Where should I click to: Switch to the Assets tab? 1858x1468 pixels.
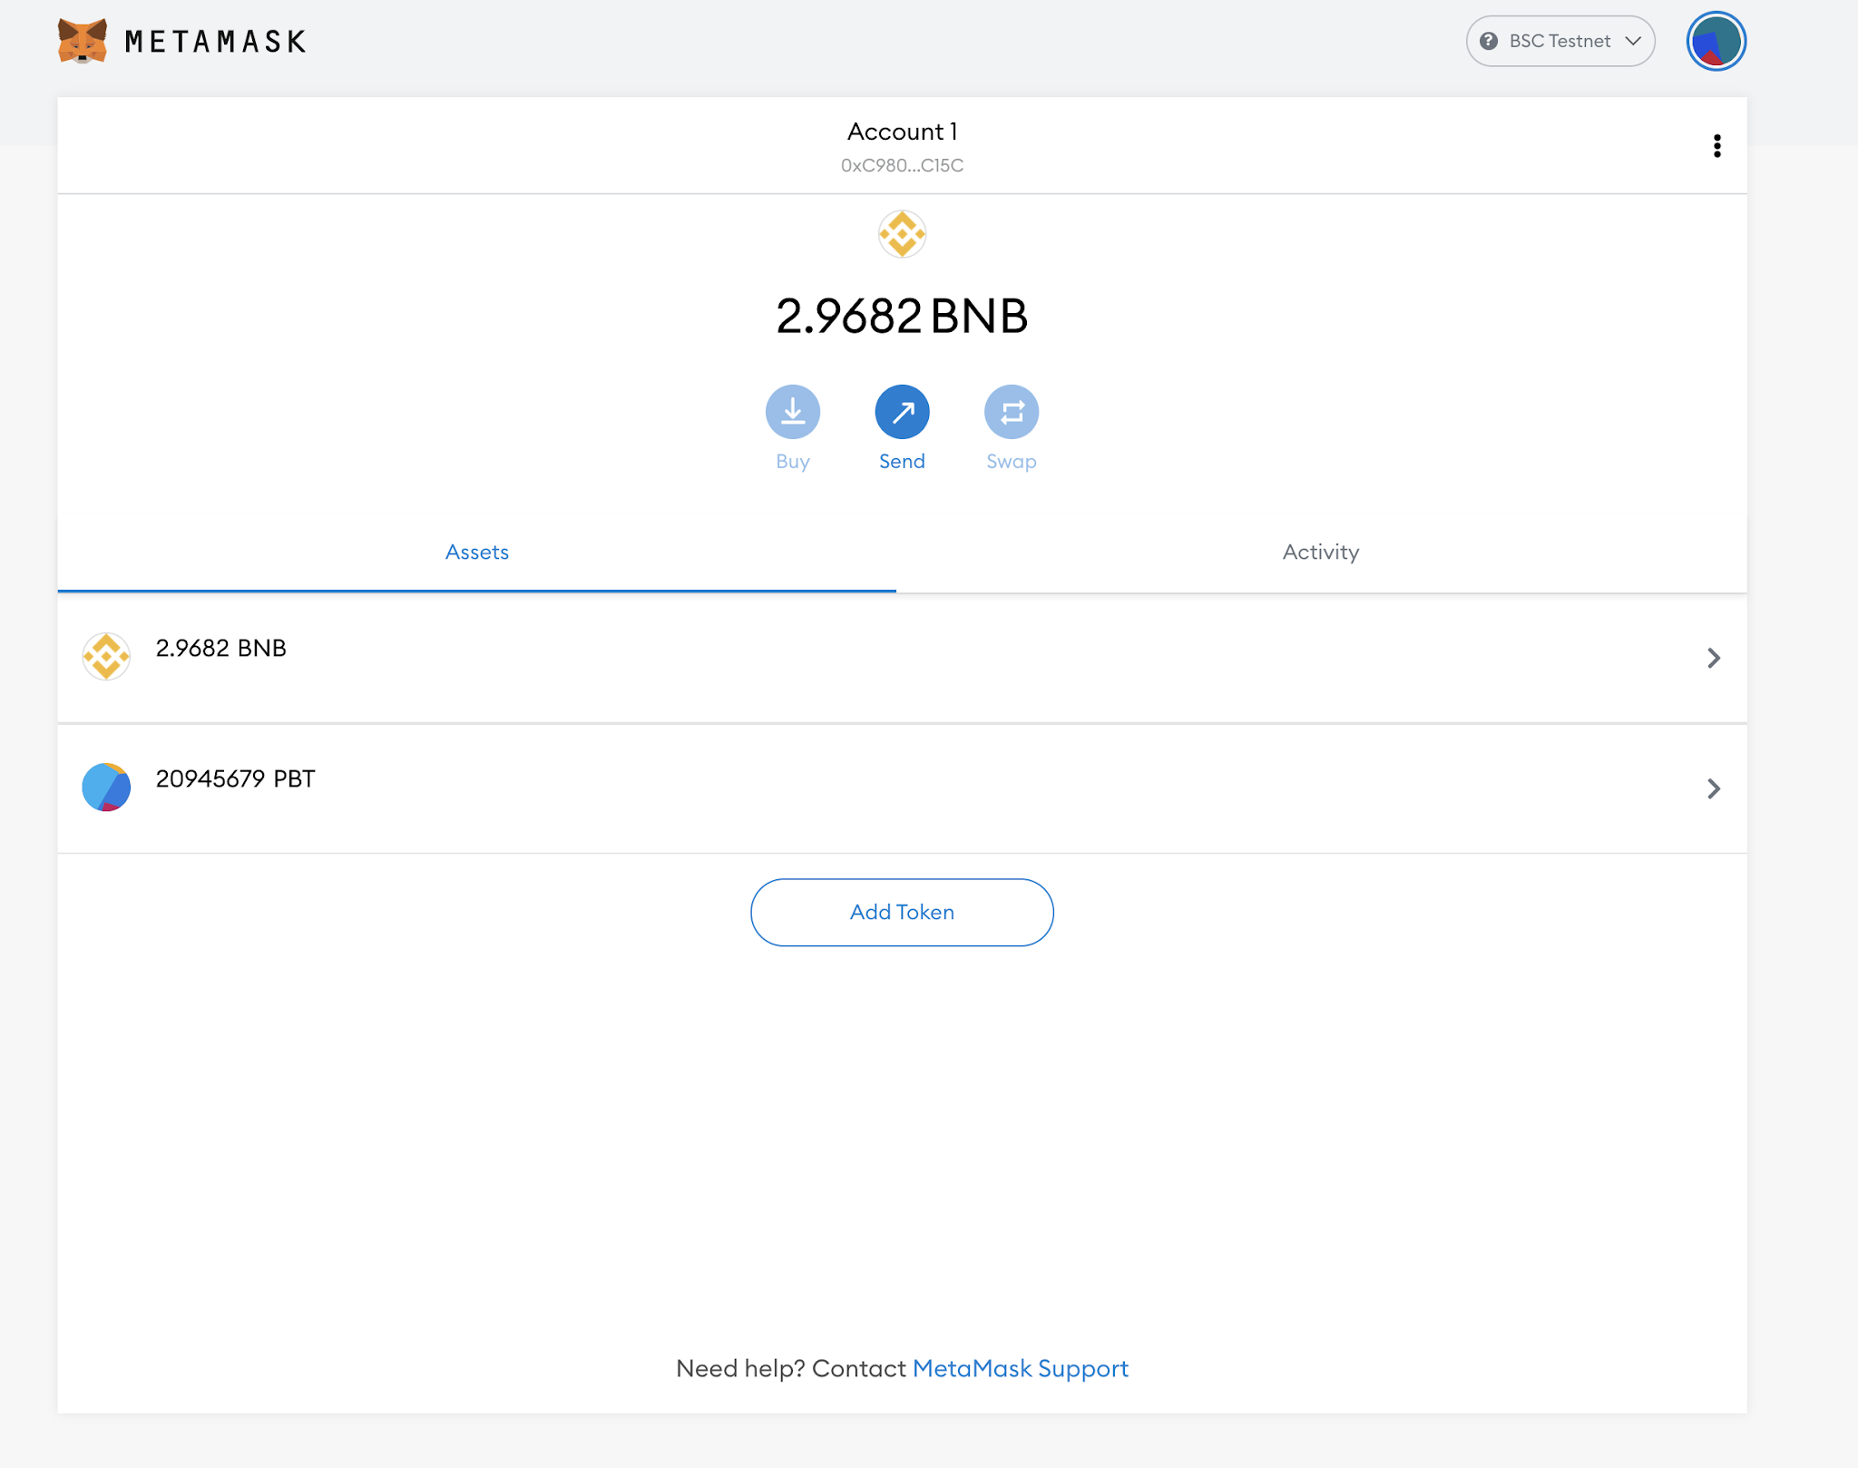tap(477, 552)
